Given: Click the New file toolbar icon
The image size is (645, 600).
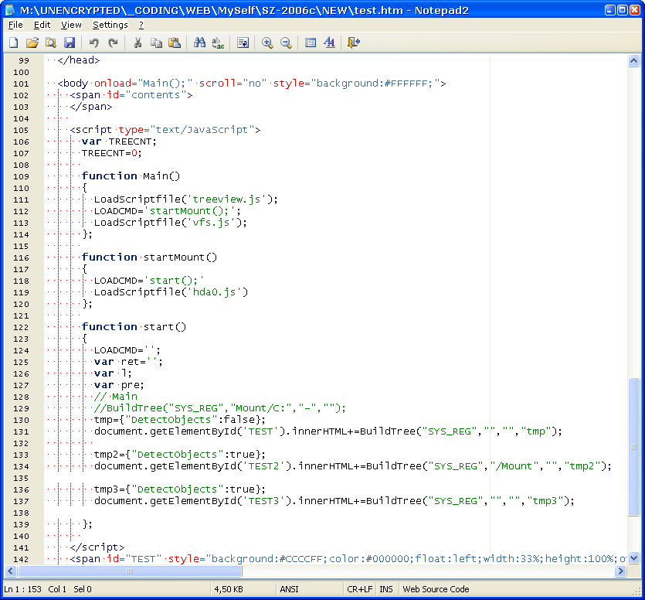Looking at the screenshot, I should pyautogui.click(x=14, y=43).
